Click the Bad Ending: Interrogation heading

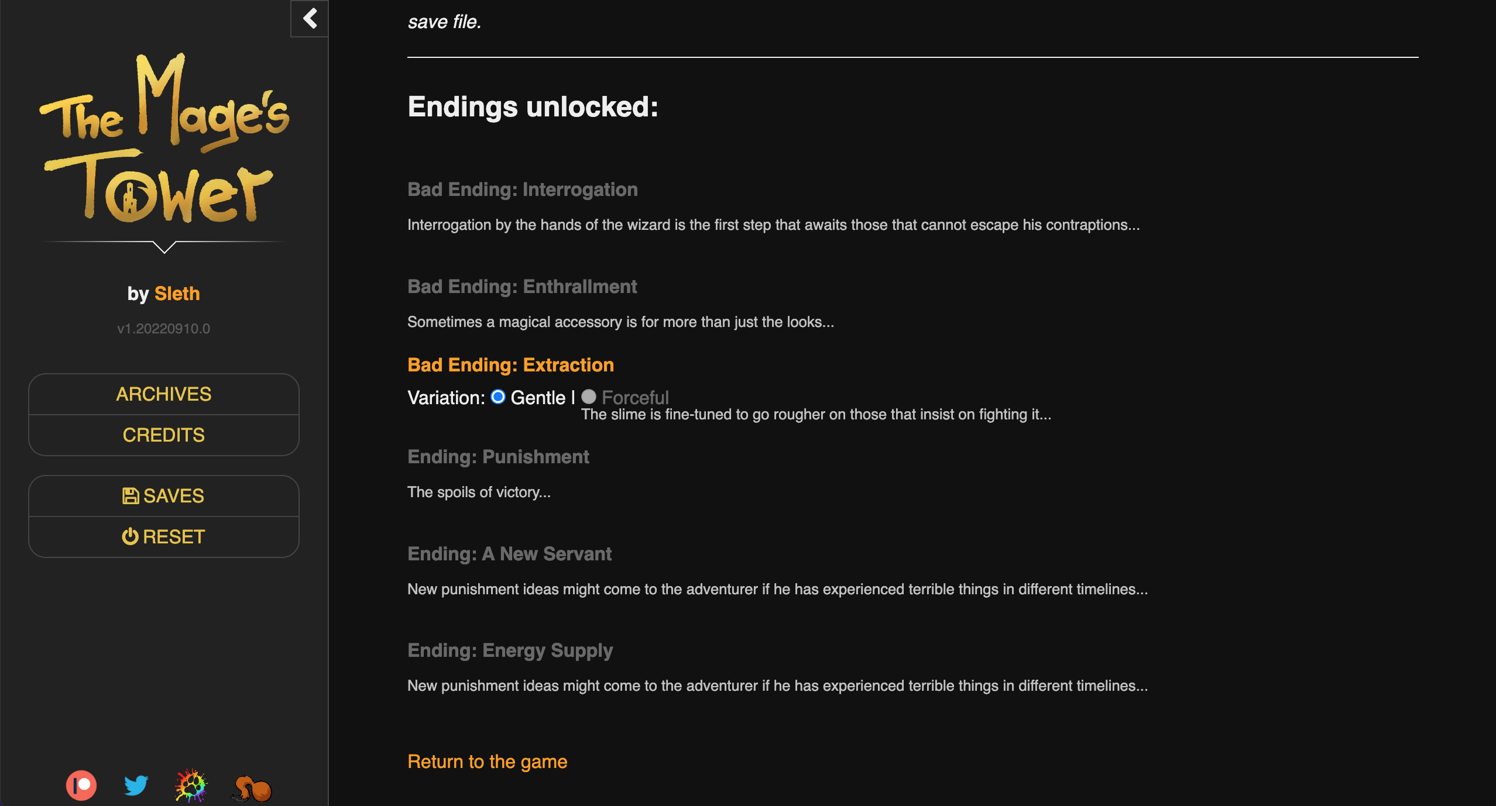coord(522,190)
